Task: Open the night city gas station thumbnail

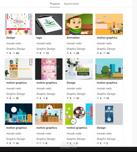Action: click(19, 114)
